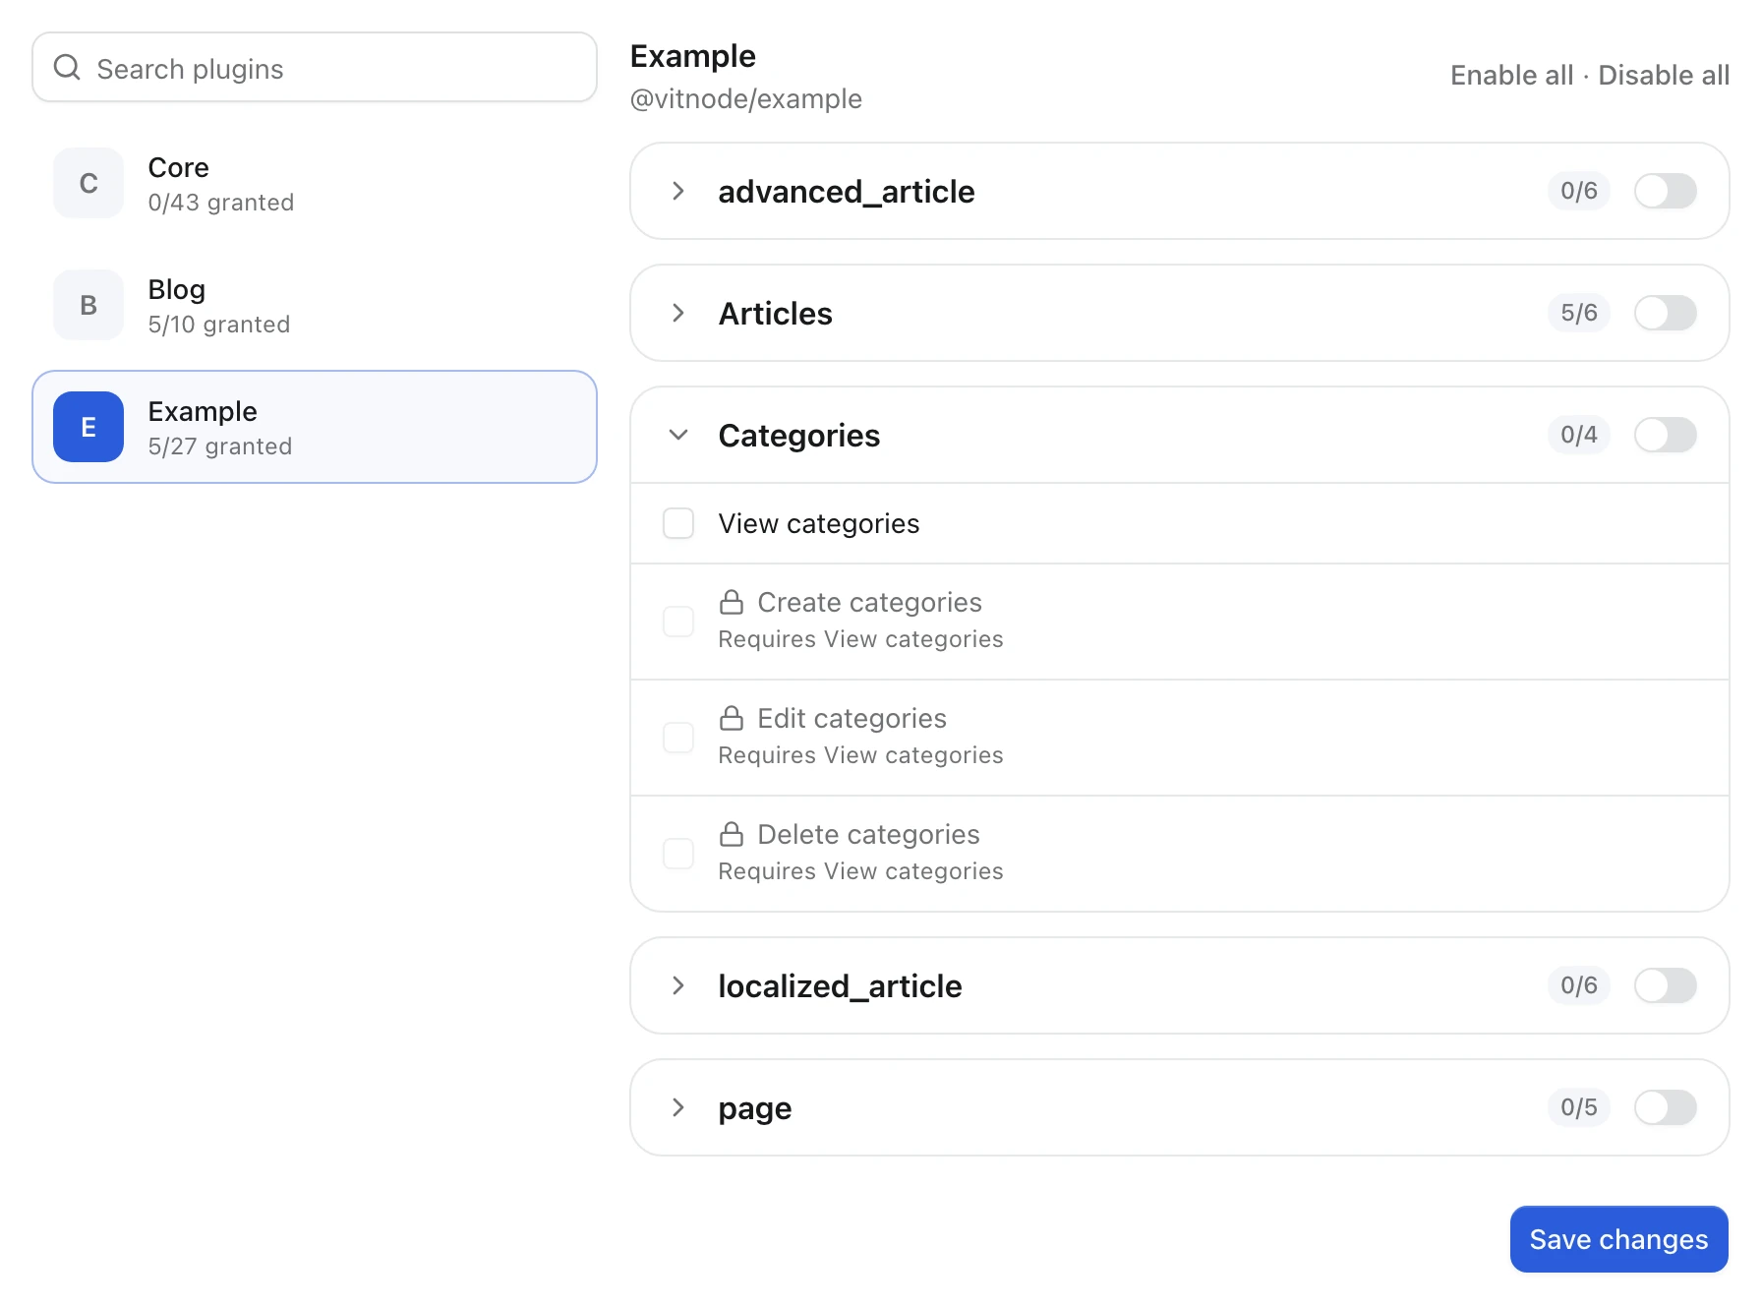1762x1306 pixels.
Task: Expand the Articles section chevron
Action: [x=678, y=313]
